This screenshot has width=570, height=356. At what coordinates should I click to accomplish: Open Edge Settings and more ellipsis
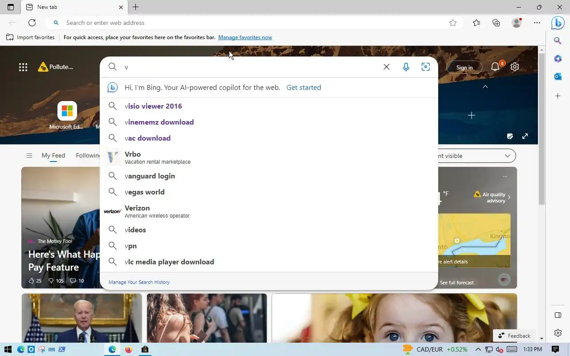click(537, 23)
